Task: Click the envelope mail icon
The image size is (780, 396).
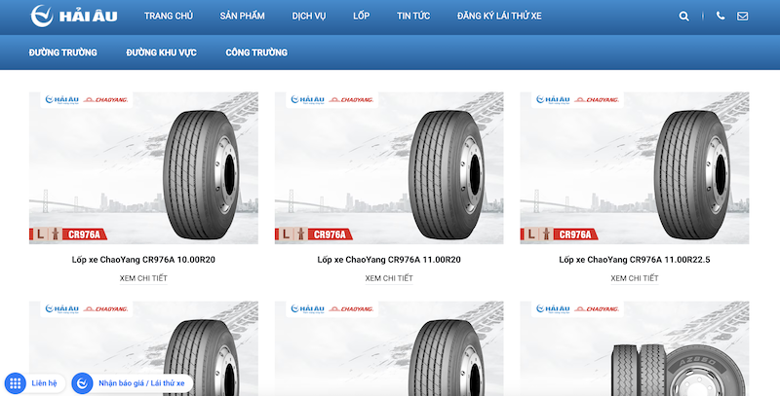Action: [x=743, y=17]
